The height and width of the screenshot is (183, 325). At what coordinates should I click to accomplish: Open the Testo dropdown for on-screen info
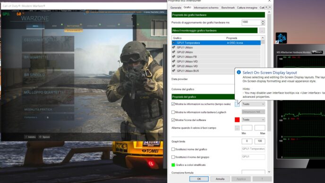tap(253, 104)
